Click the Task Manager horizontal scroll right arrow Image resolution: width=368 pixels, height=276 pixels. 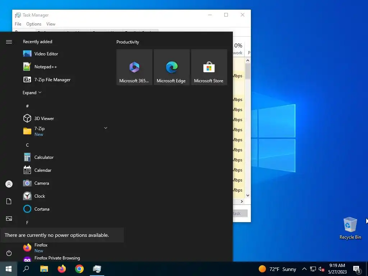pos(242,201)
